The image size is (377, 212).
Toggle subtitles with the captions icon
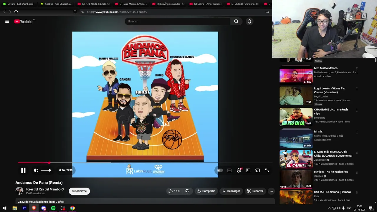(x=229, y=170)
